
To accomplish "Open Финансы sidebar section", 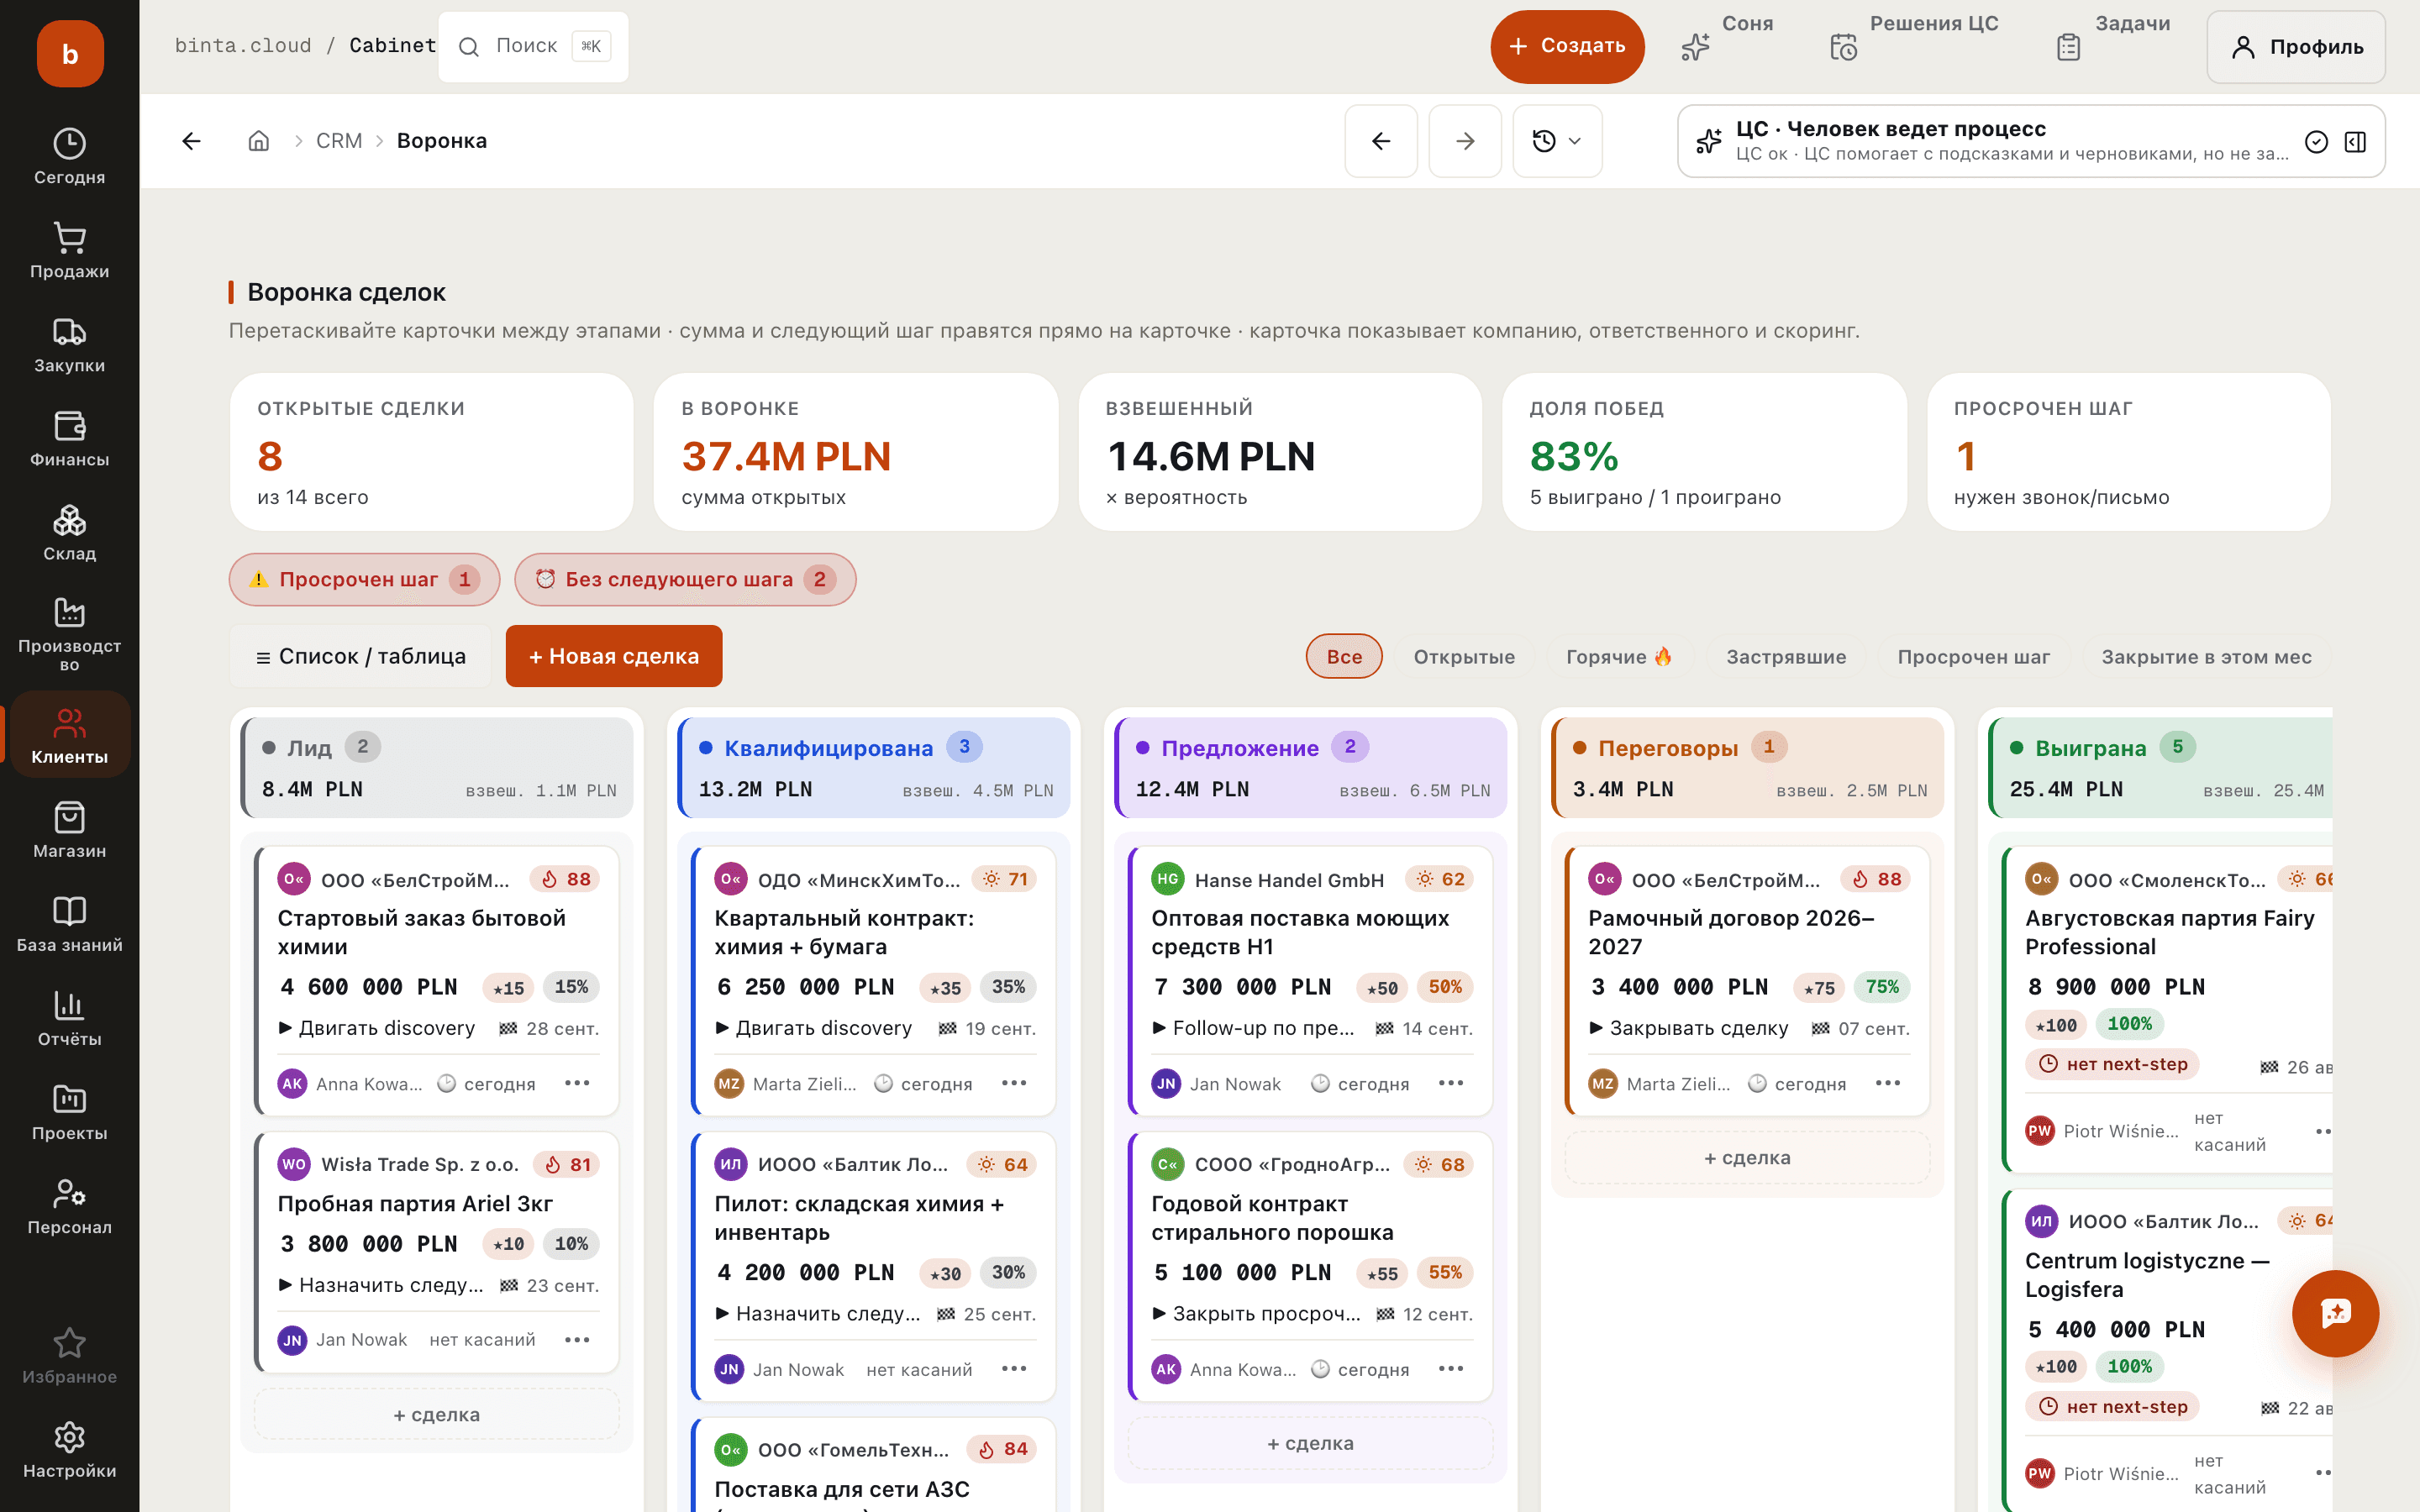I will tap(69, 439).
